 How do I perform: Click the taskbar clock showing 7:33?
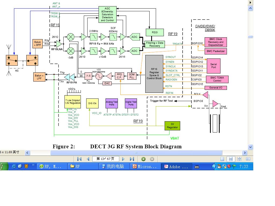pos(244,166)
